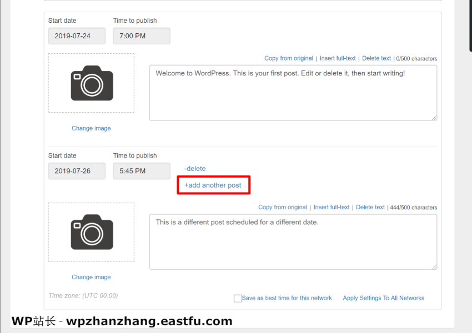The width and height of the screenshot is (472, 333).
Task: Apply Settings To All Networks
Action: pos(383,298)
